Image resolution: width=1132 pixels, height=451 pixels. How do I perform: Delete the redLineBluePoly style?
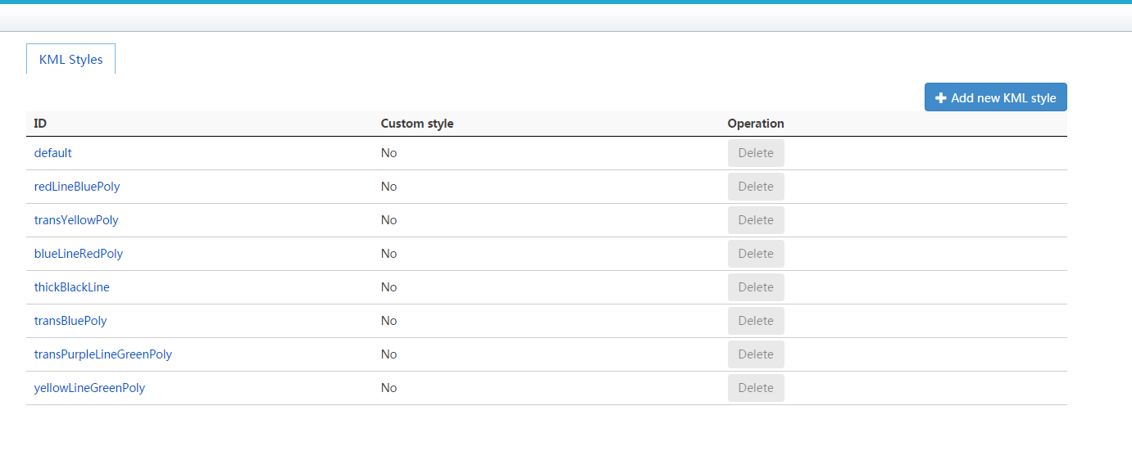[756, 187]
